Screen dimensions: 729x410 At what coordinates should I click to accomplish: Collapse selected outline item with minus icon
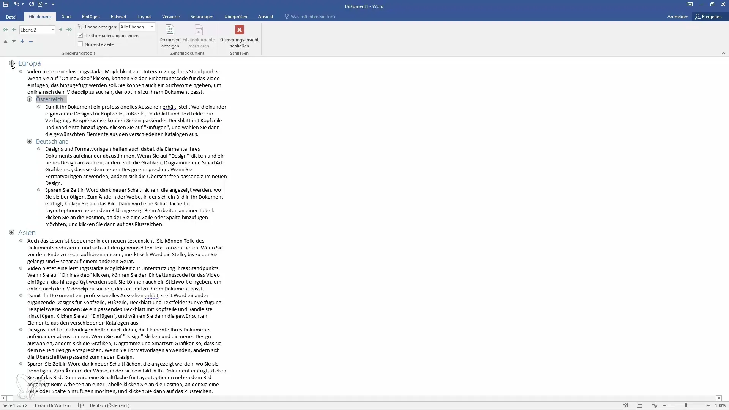(31, 41)
